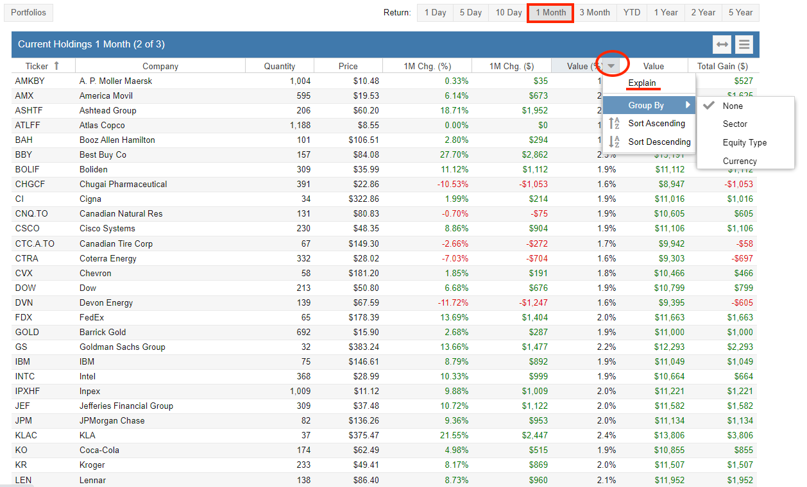The image size is (807, 487).
Task: Select the 5 Day return period
Action: point(471,13)
